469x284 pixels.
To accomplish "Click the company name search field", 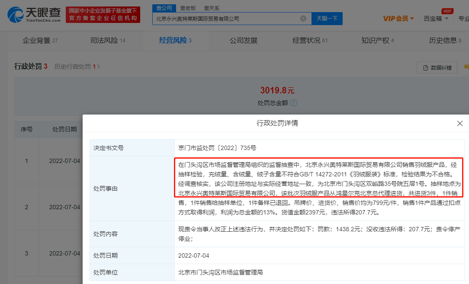I will (x=225, y=19).
